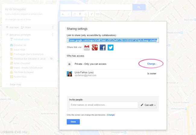Select the hand pan tool
Viewport: 196px width, 135px height.
(x=74, y=14)
